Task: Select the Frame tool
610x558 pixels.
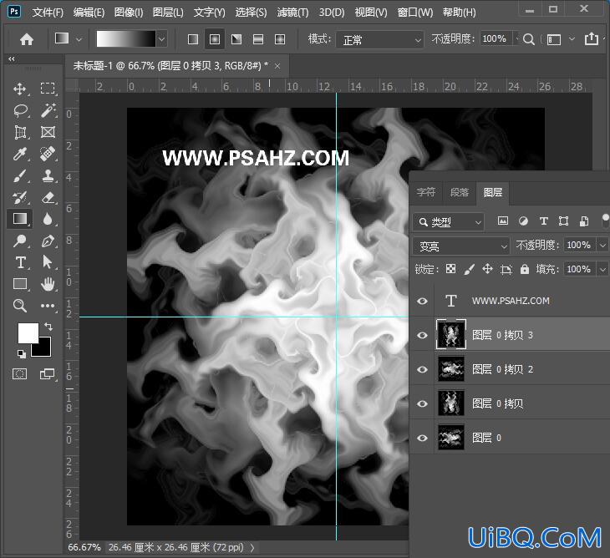Action: (48, 132)
